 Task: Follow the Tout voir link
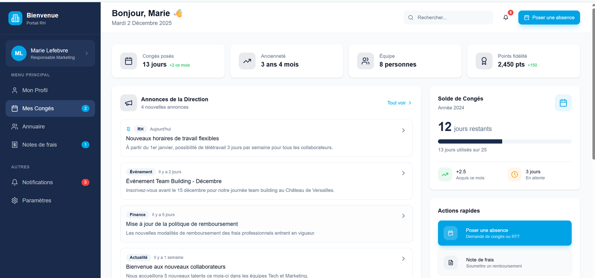click(399, 103)
